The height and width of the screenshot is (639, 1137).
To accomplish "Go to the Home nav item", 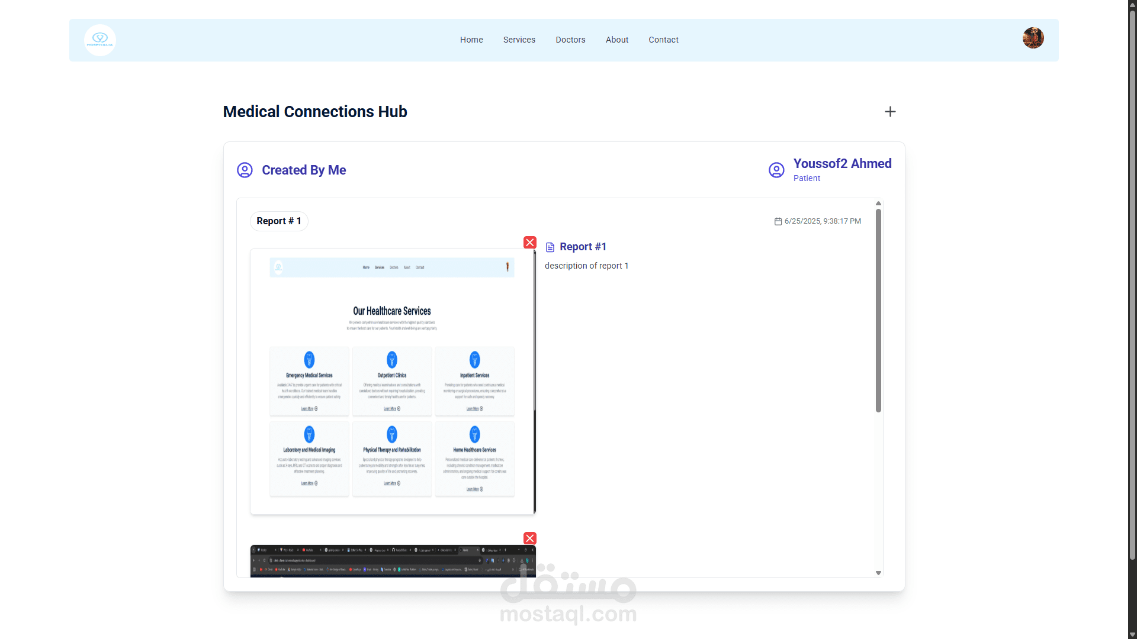I will click(x=471, y=40).
